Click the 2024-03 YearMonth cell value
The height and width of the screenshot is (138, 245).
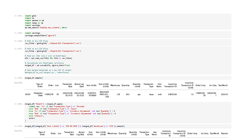coord(224,95)
